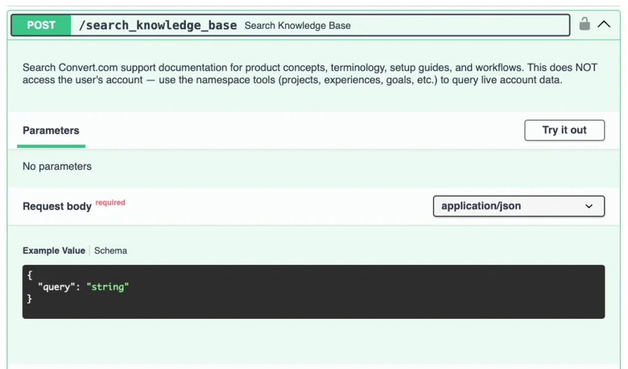
Task: Click Search Knowledge Base summary text
Action: pos(298,25)
